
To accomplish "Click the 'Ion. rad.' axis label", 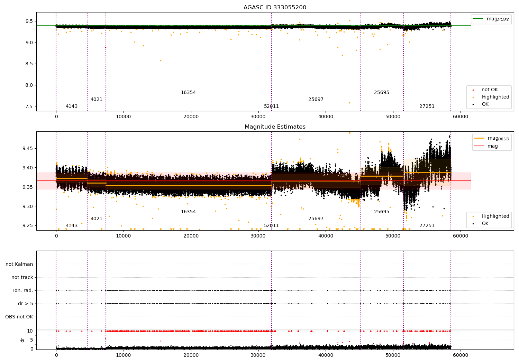I will coord(23,290).
